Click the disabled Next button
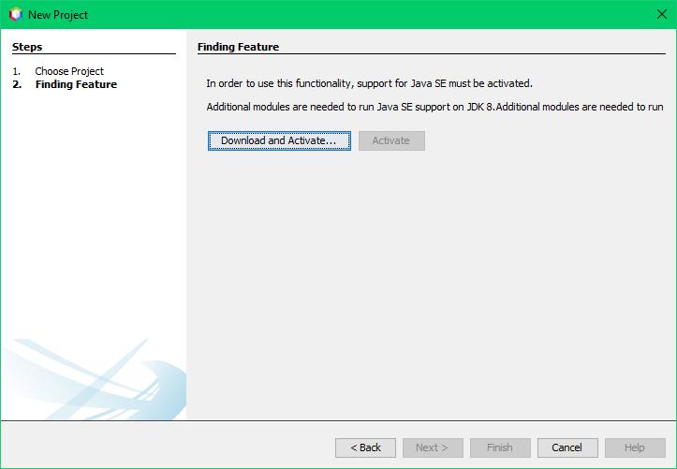677x469 pixels. coord(433,447)
